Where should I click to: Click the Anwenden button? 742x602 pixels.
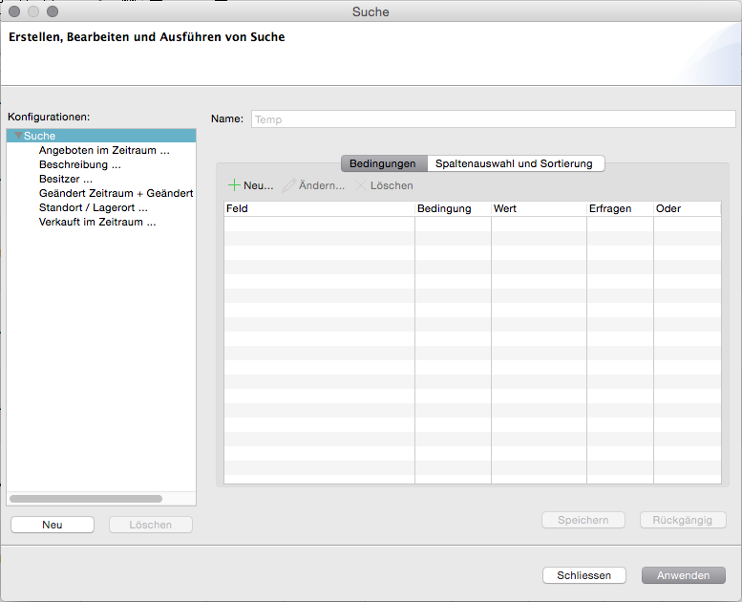[684, 575]
